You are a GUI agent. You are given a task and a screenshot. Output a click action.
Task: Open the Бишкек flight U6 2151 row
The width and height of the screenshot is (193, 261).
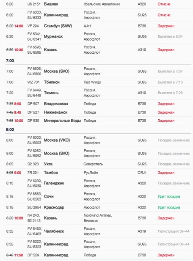coord(98,4)
